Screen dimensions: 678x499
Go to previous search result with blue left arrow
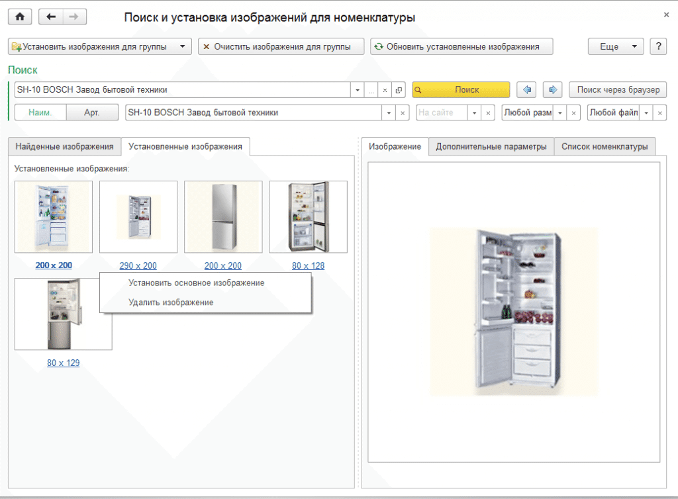point(526,90)
